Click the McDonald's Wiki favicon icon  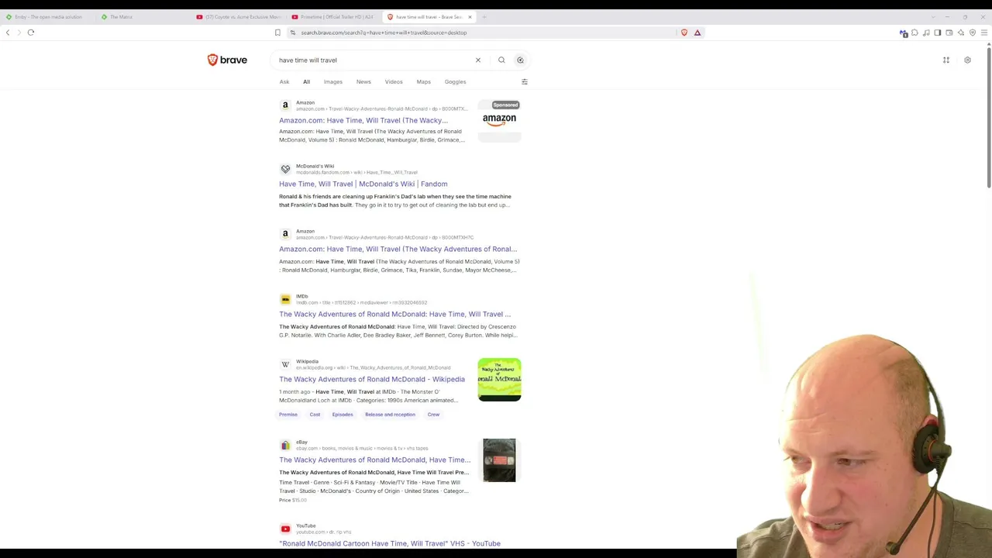(285, 168)
